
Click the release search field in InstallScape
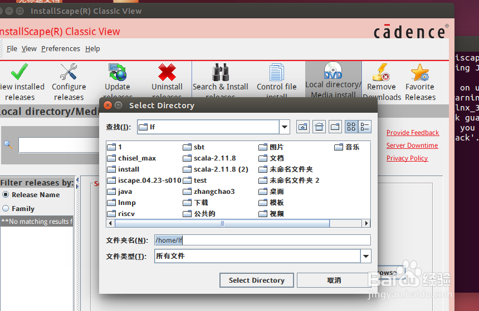[x=58, y=145]
